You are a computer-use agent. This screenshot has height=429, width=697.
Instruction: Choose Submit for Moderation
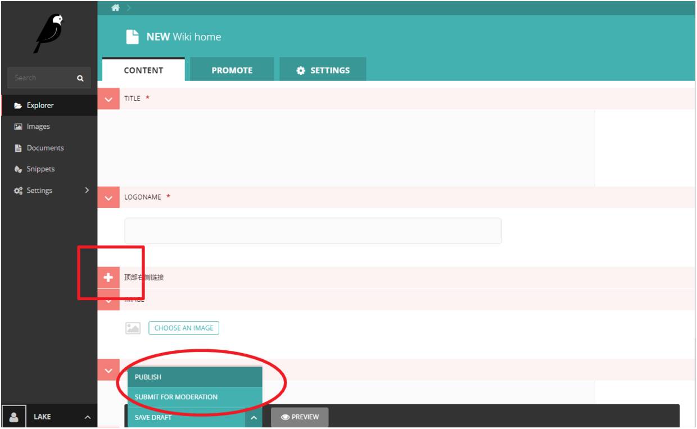[195, 397]
